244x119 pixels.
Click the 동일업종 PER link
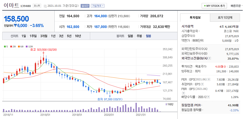(191, 105)
